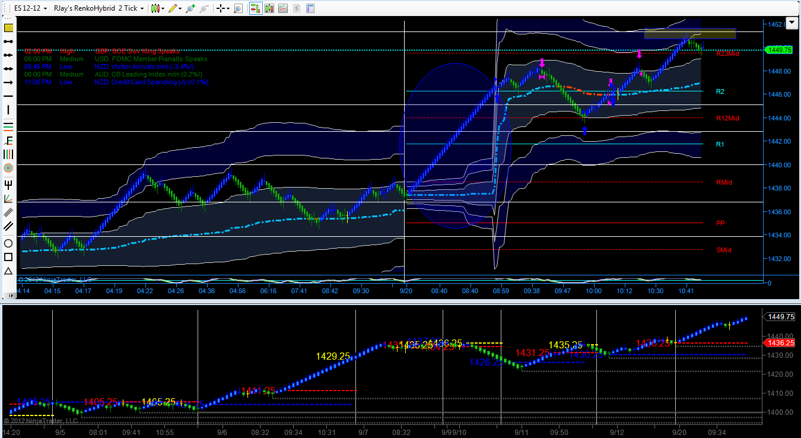Viewport: 801px width, 438px height.
Task: Click the crosshair cursor icon
Action: 221,8
